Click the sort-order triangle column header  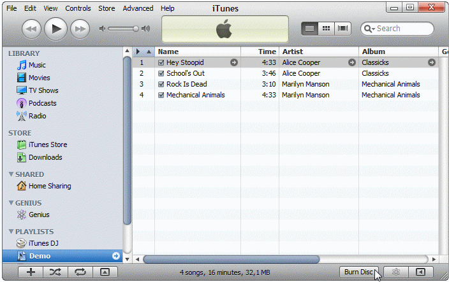149,52
